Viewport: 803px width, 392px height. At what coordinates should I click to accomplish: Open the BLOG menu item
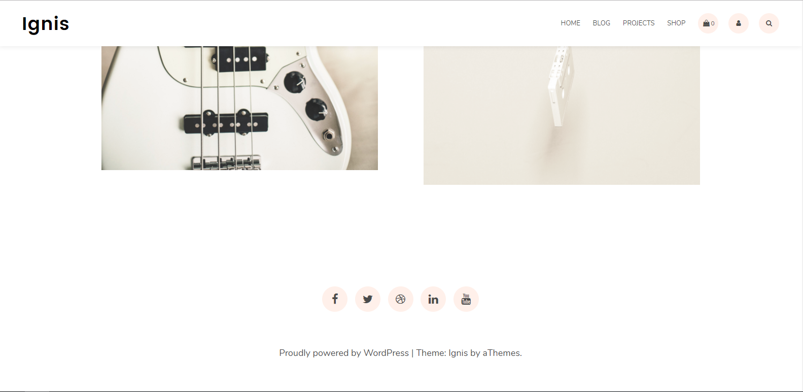602,23
